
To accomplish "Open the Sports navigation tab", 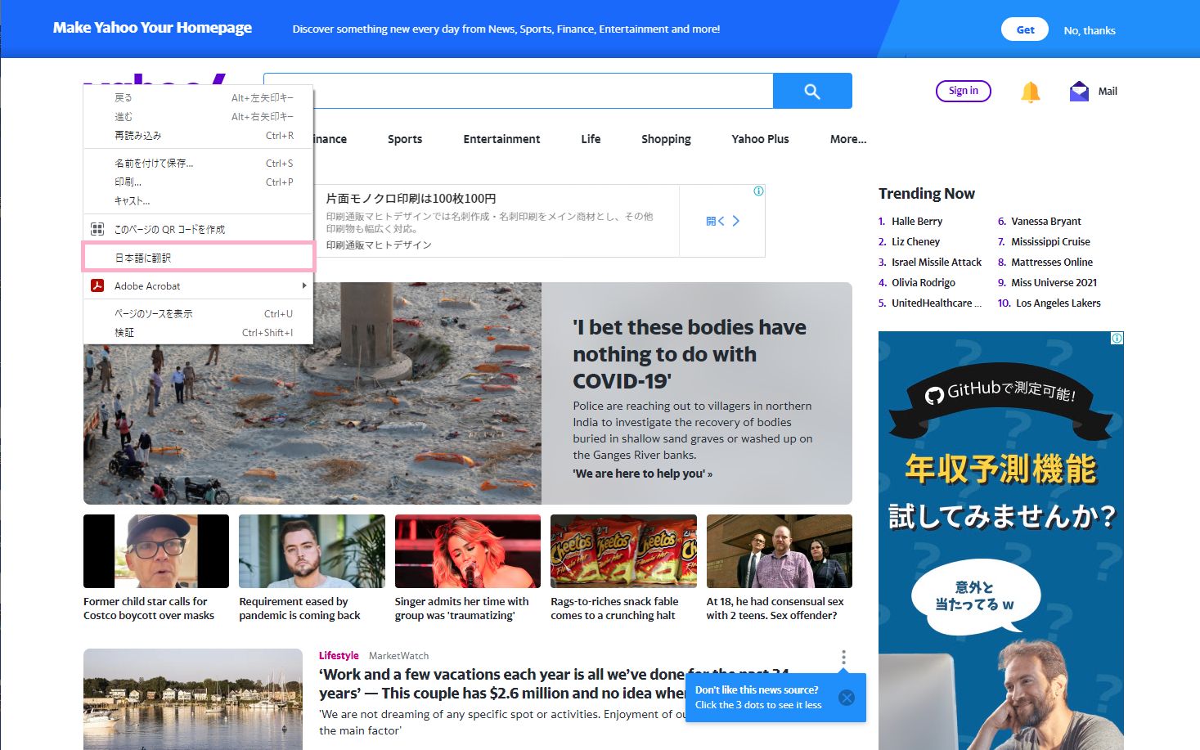I will tap(405, 139).
